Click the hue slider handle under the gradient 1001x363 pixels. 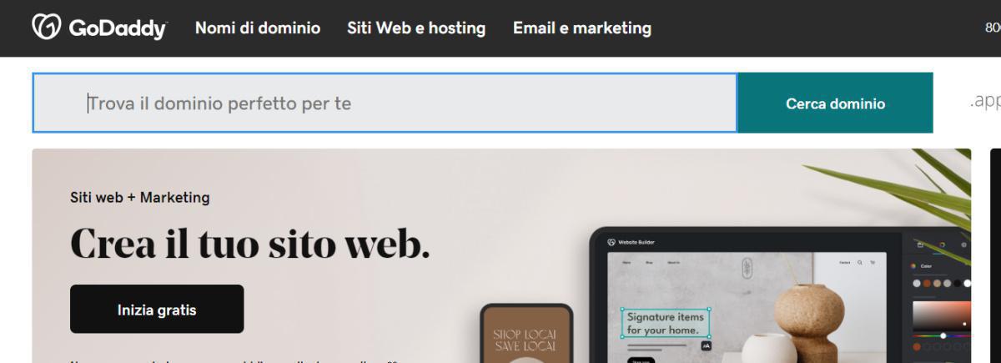pyautogui.click(x=943, y=335)
